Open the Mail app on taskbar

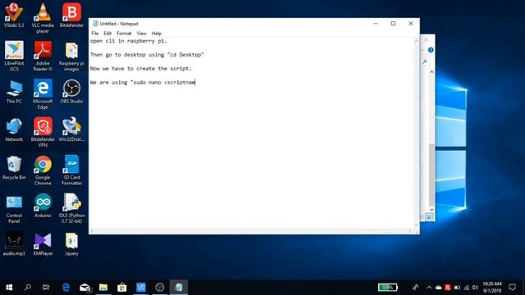click(84, 288)
